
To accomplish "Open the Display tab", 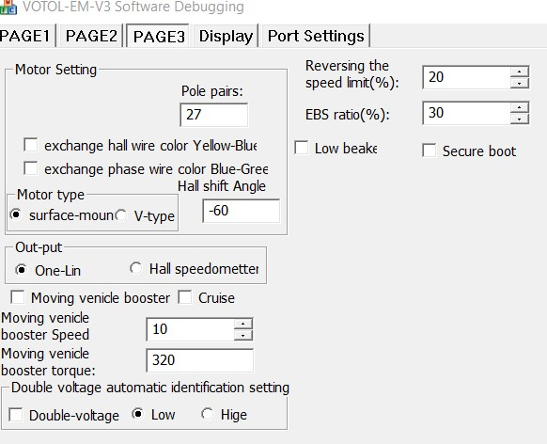I will [226, 36].
